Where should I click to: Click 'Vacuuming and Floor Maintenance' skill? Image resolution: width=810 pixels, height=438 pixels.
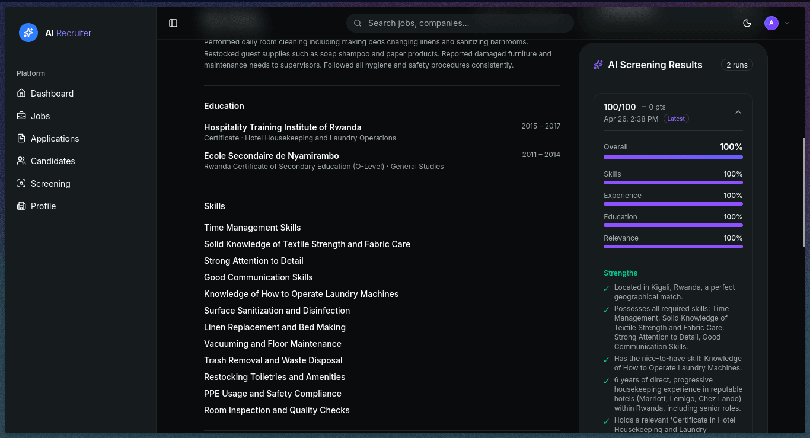coord(273,344)
